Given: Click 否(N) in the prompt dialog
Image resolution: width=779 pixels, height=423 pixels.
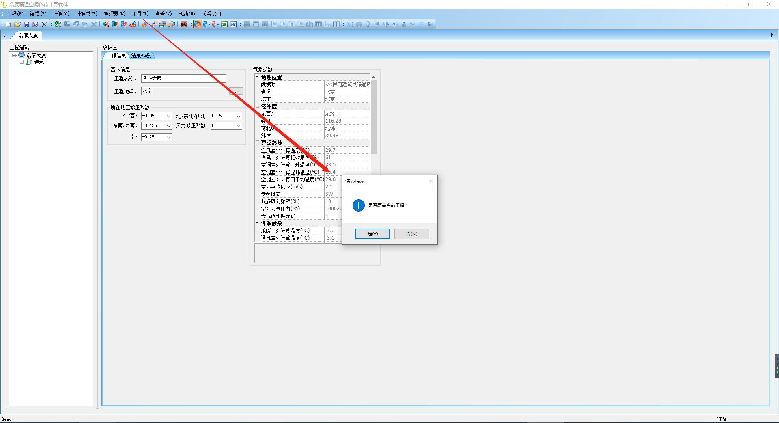Looking at the screenshot, I should [411, 234].
